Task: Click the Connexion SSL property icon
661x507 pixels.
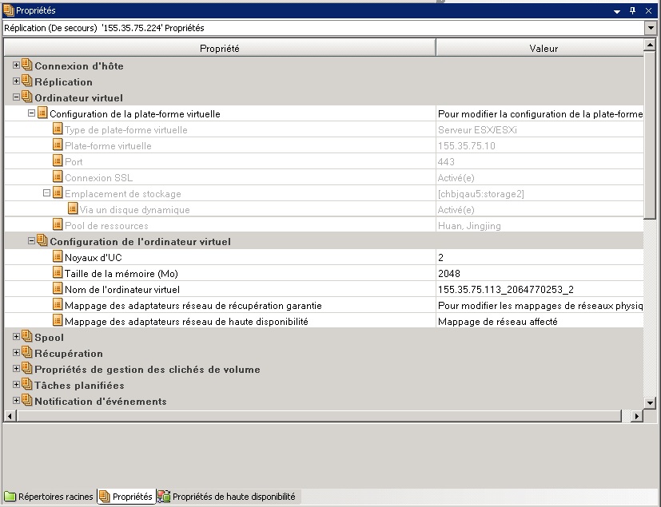Action: 58,177
